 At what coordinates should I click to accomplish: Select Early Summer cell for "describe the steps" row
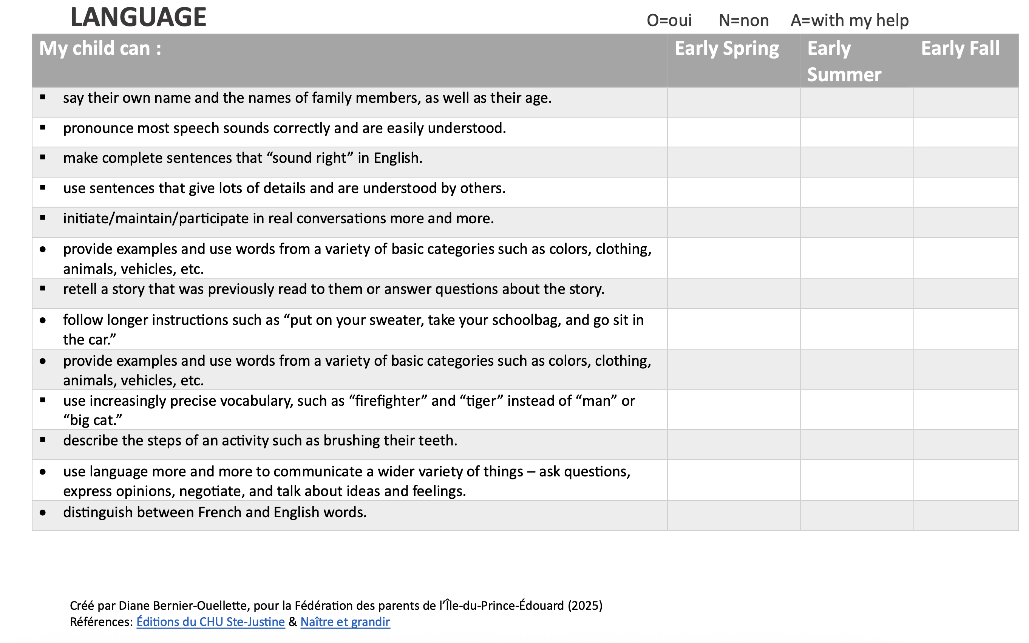click(x=857, y=444)
